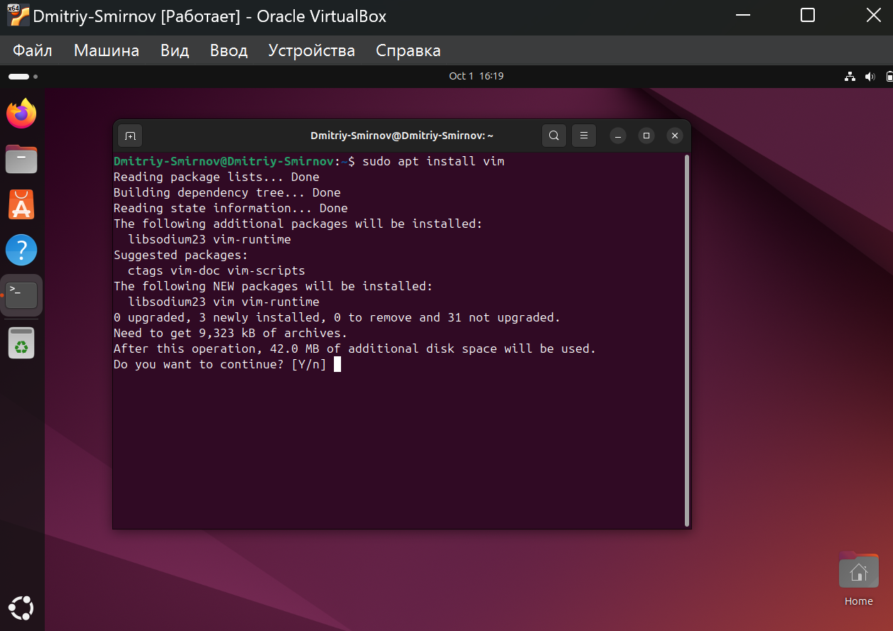The image size is (893, 631).
Task: Click 'Building dependency tree... Done' line
Action: pyautogui.click(x=227, y=193)
